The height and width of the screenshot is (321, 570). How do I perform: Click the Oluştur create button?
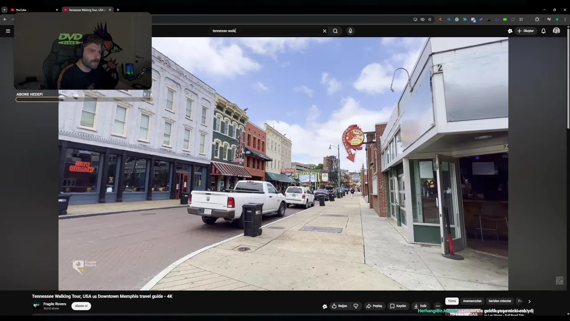pyautogui.click(x=525, y=31)
